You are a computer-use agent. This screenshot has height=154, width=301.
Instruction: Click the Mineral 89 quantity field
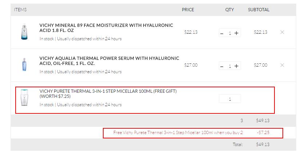click(229, 33)
